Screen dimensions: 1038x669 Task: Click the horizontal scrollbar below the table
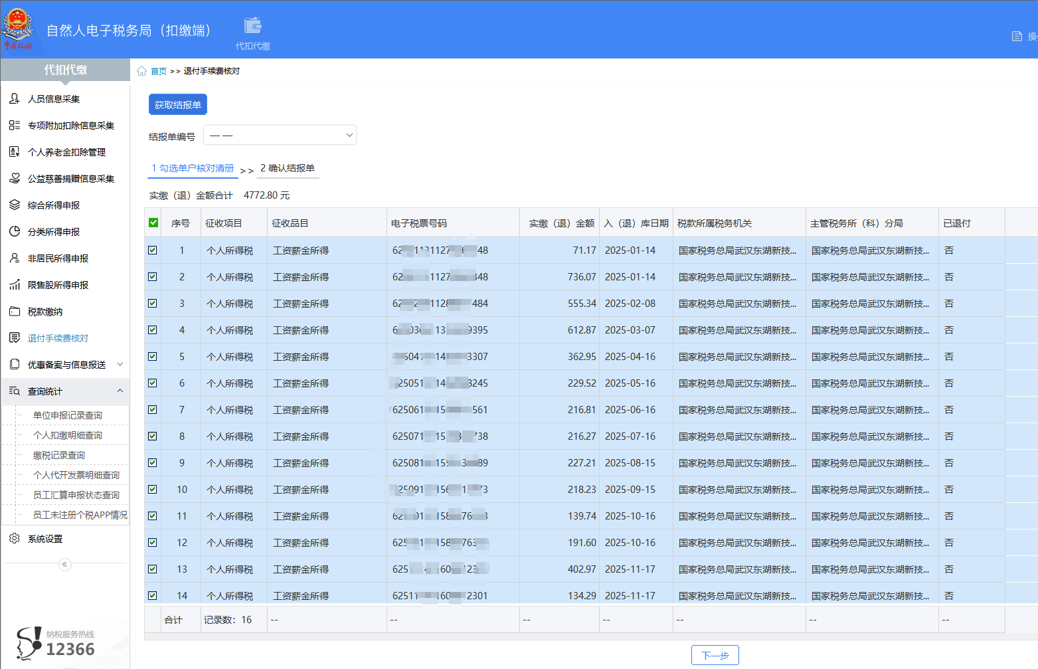(591, 636)
